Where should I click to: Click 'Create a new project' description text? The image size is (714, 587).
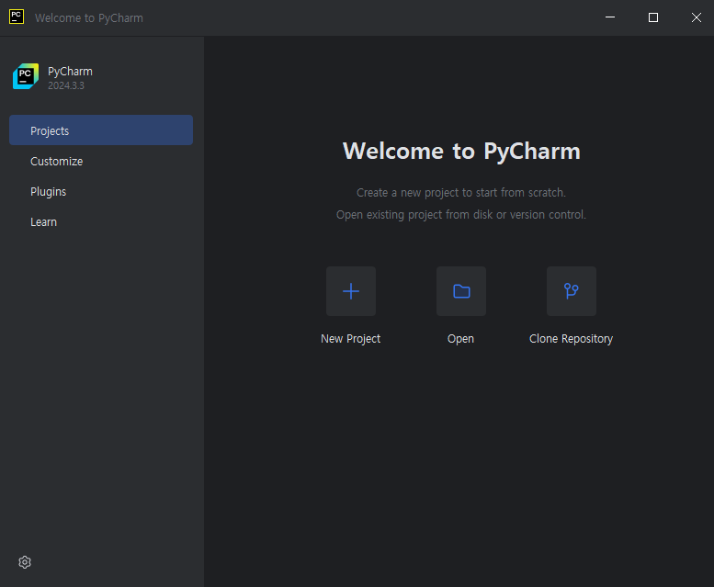pos(460,193)
